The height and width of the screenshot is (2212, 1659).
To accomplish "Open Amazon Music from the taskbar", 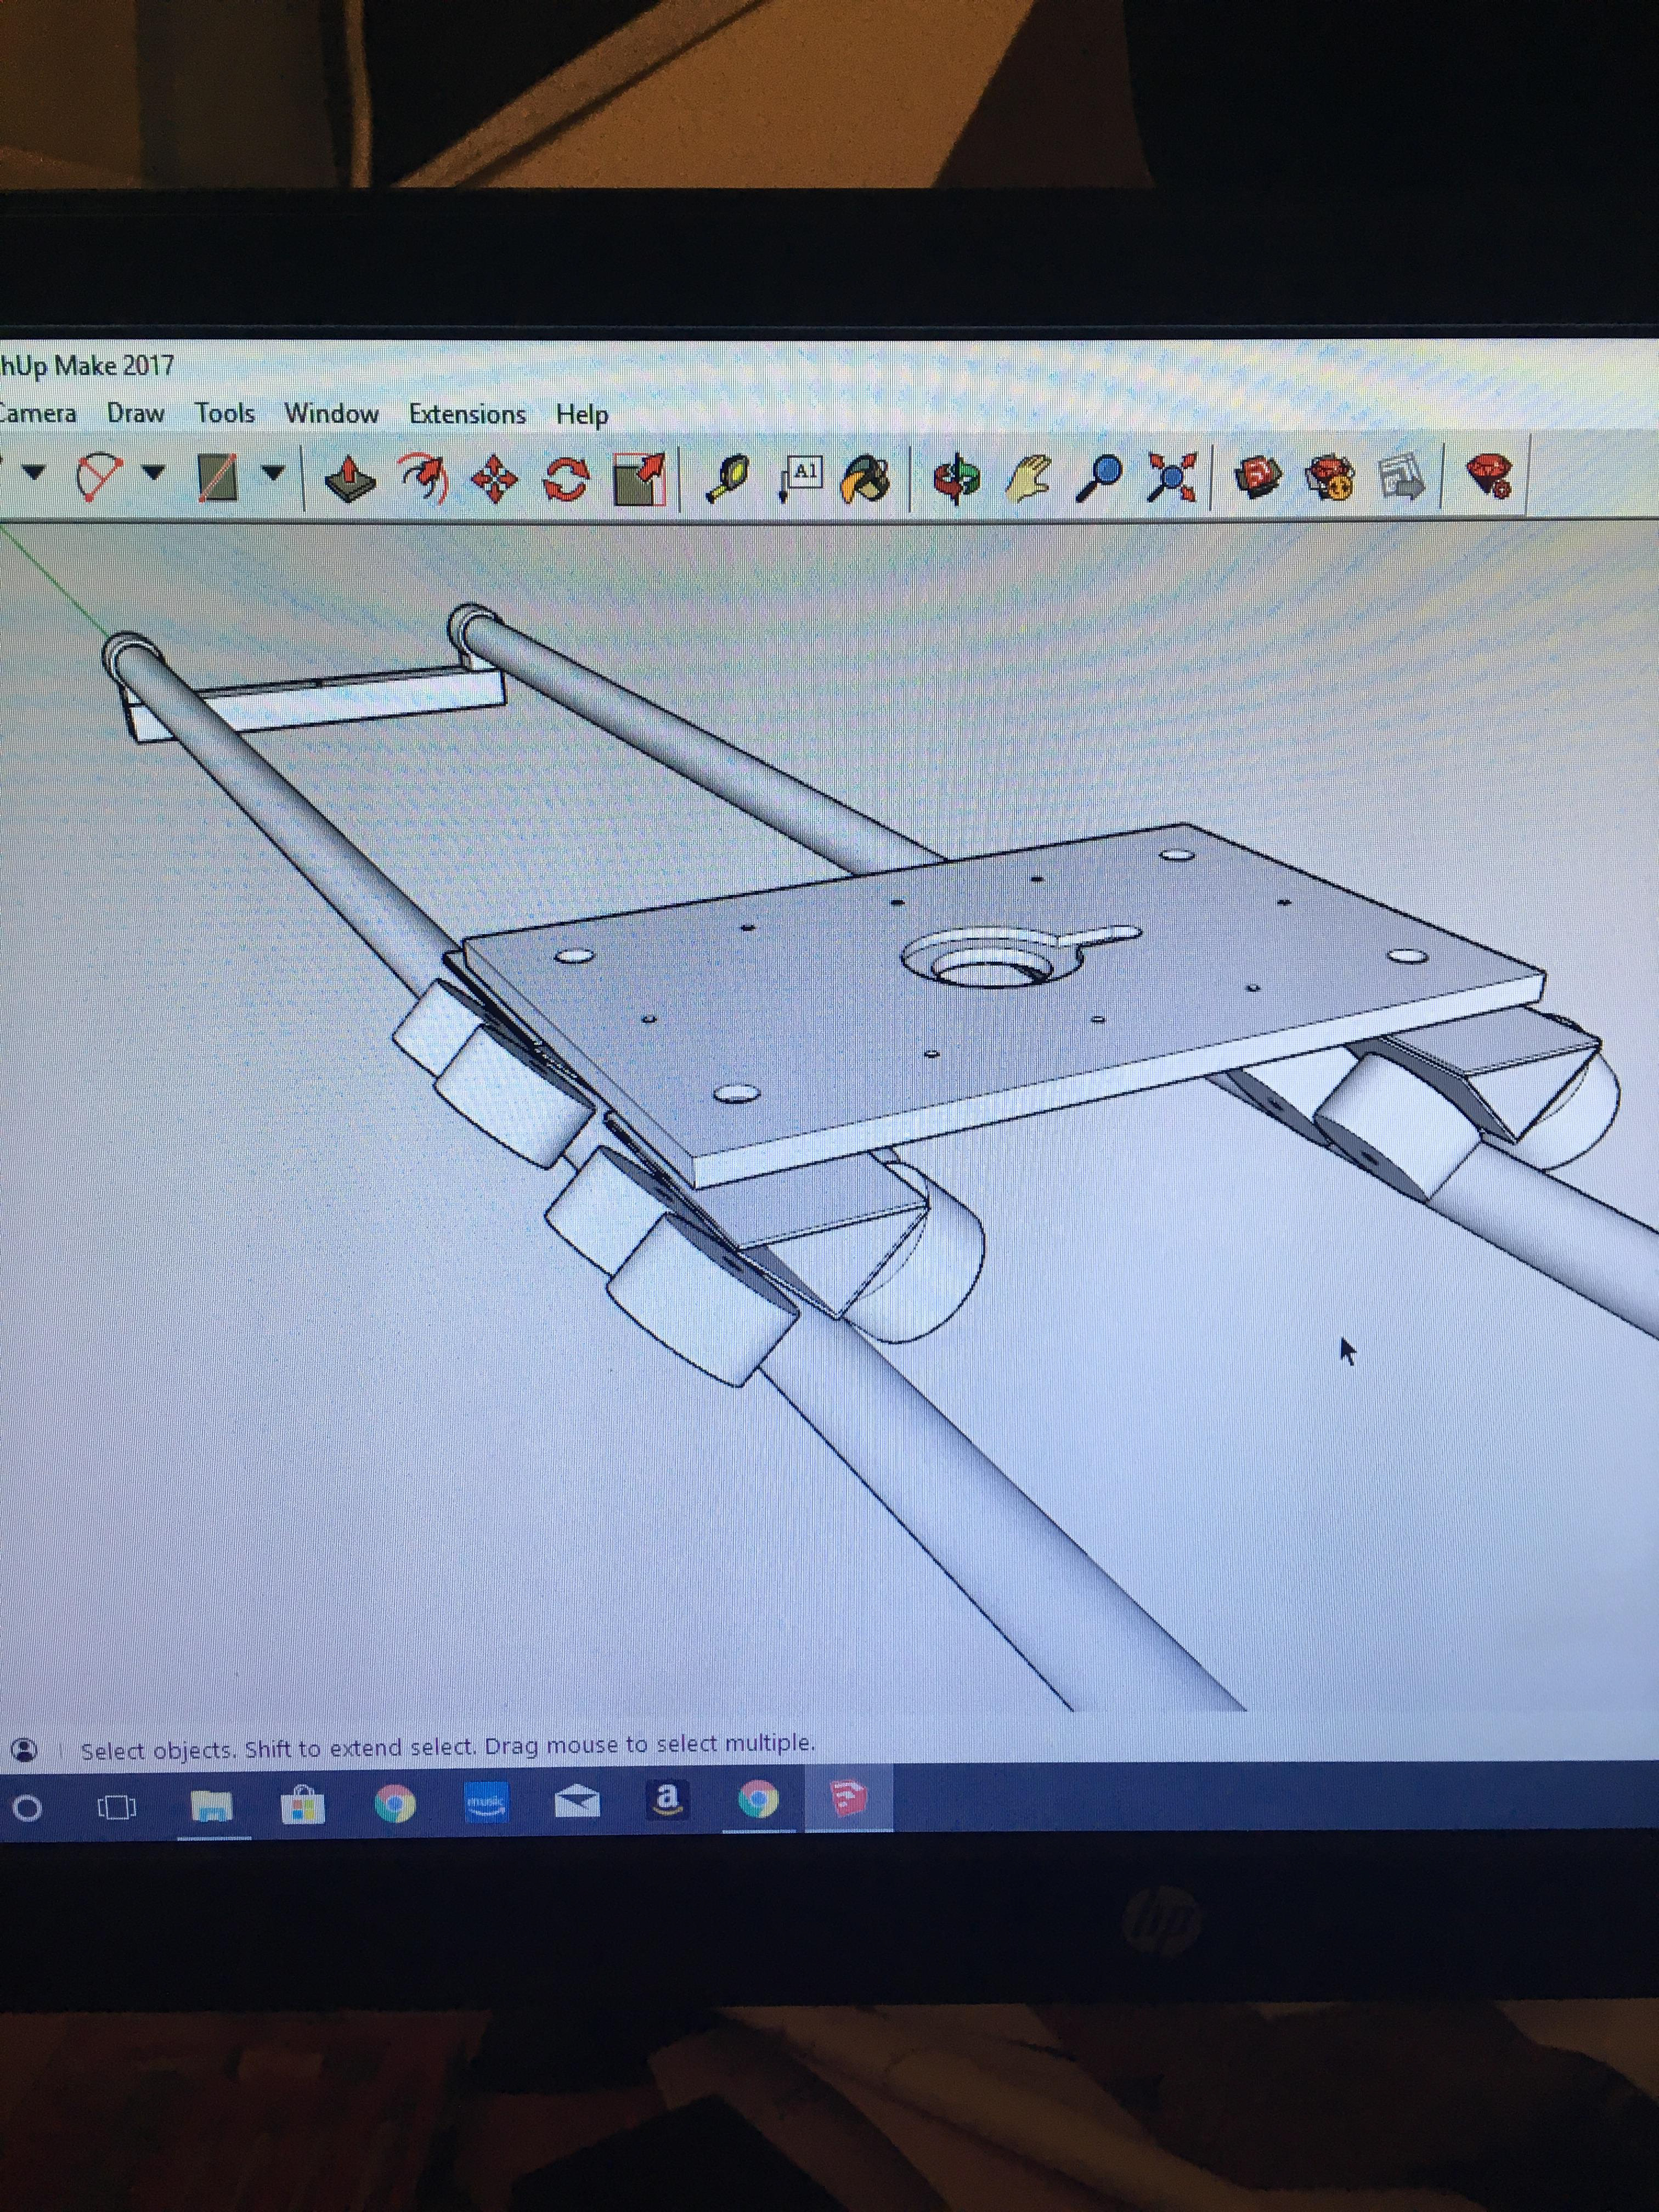I will (487, 1802).
